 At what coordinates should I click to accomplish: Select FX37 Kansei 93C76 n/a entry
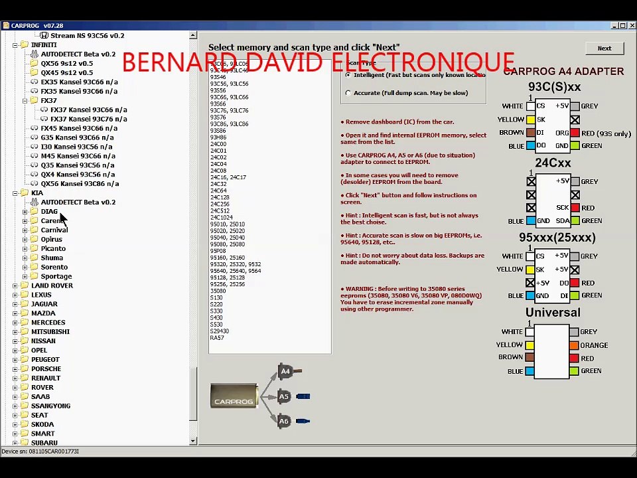click(89, 119)
